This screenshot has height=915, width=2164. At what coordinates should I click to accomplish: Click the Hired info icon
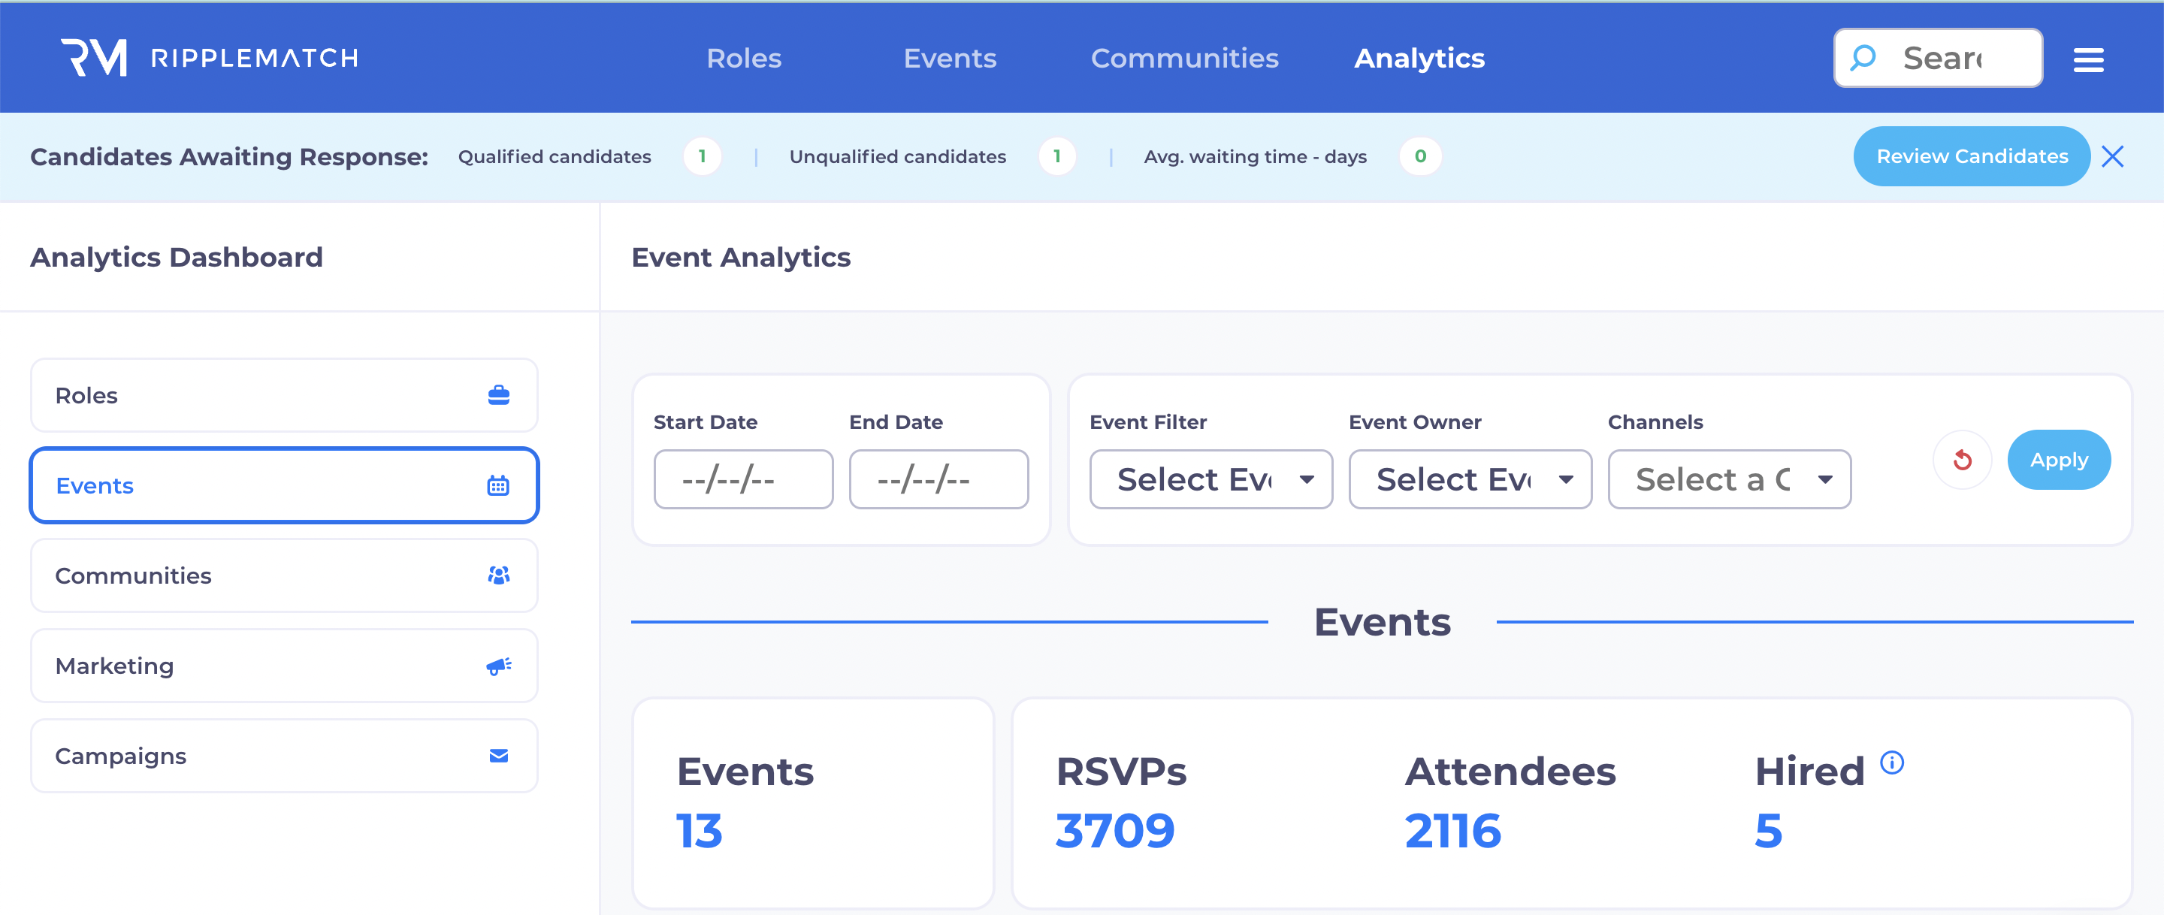pos(1892,762)
